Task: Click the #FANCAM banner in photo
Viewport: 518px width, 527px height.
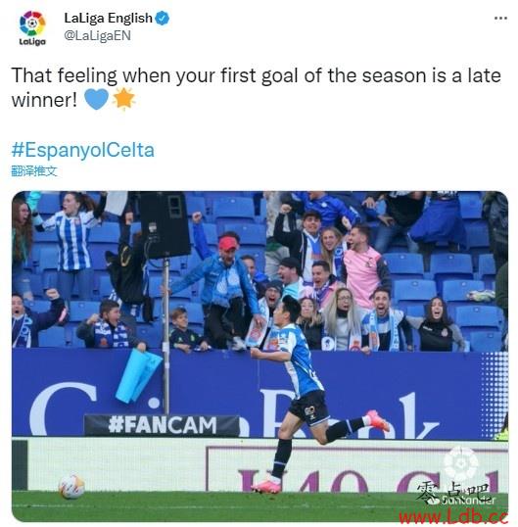Action: point(163,425)
